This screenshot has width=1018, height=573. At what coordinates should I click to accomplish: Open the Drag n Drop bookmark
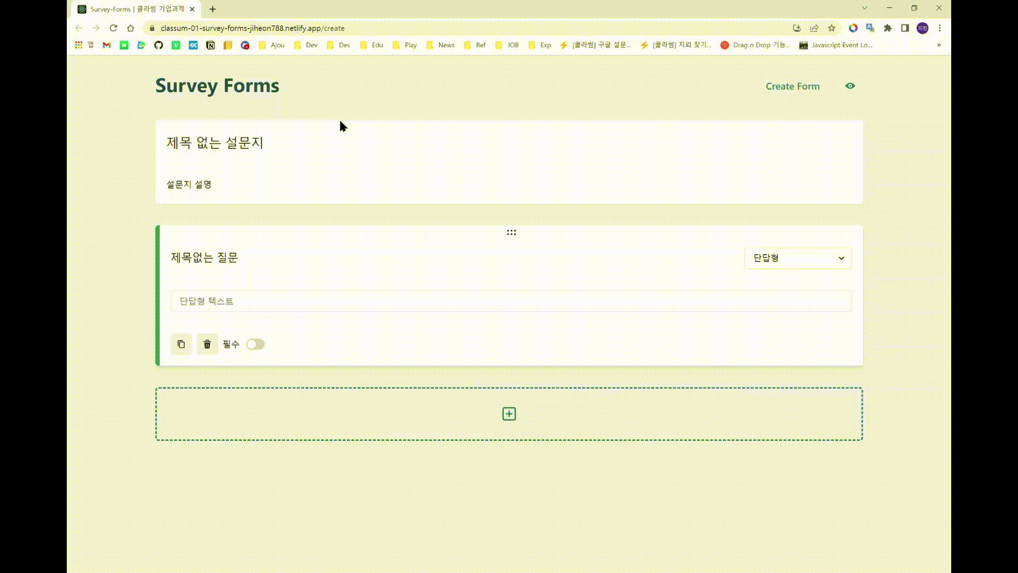click(756, 45)
